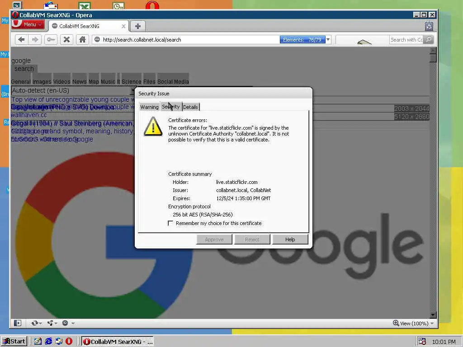Expand the View (100%) zoom dropdown
The image size is (463, 347).
432,324
